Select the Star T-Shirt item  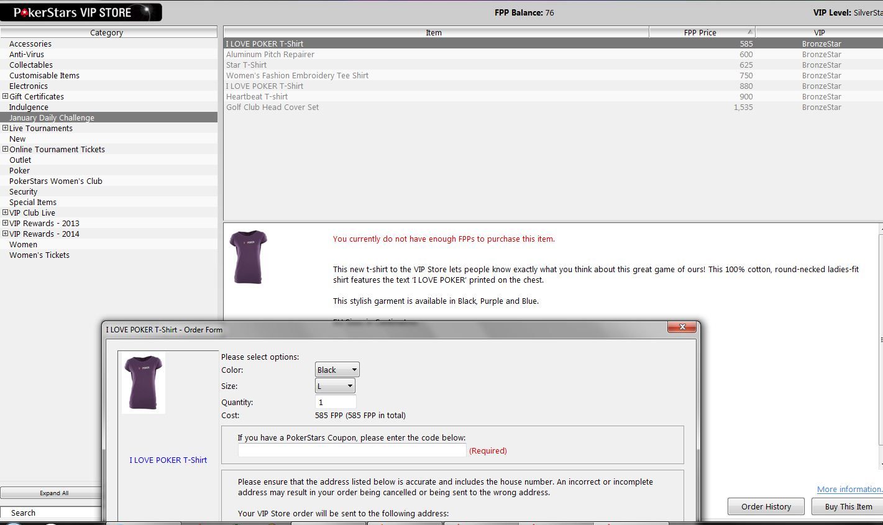552,65
